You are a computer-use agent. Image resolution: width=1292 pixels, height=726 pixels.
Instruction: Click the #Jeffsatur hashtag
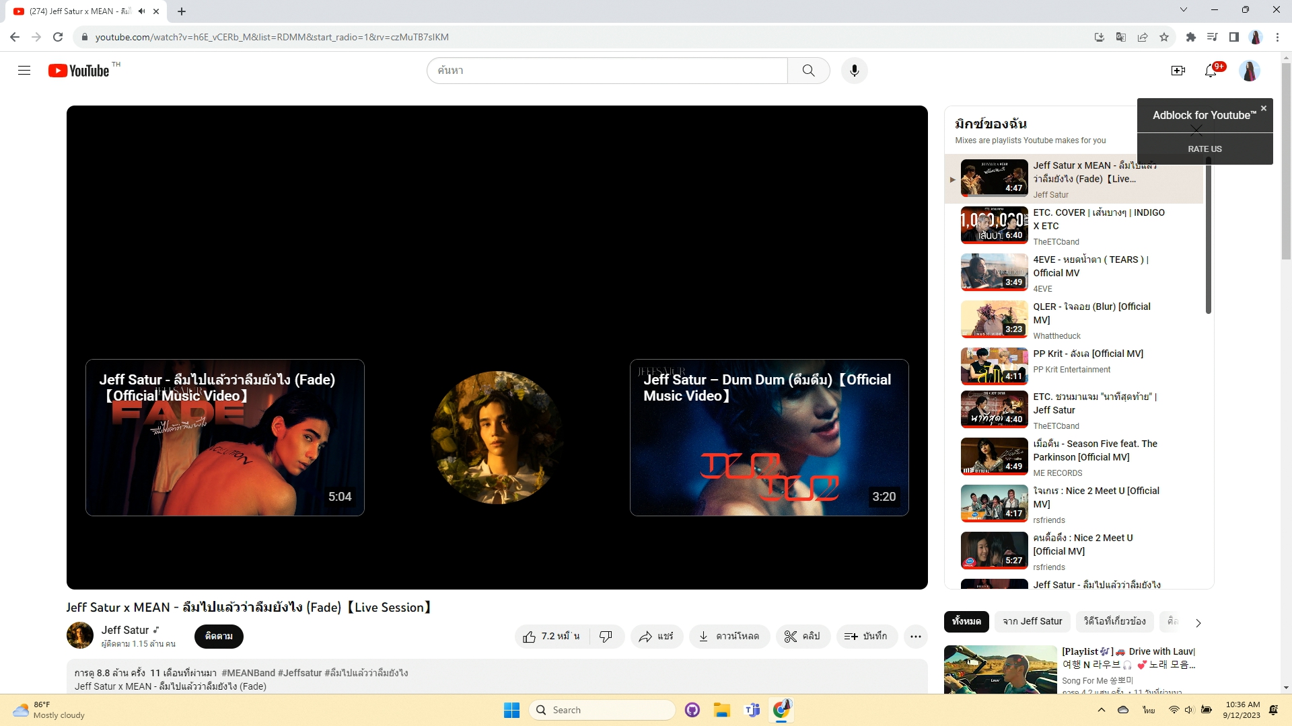(x=299, y=673)
